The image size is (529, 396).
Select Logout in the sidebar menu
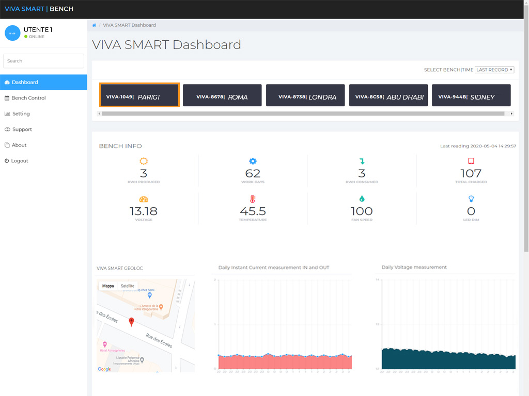point(43,161)
